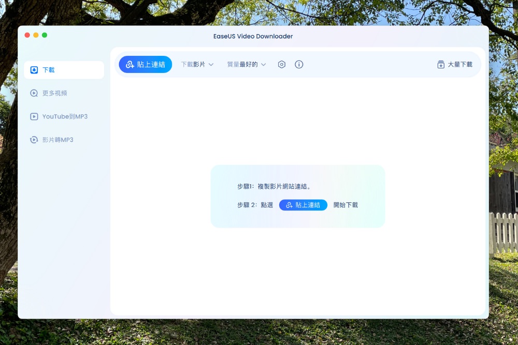The height and width of the screenshot is (345, 518).
Task: Maximize the window with the green button
Action: pyautogui.click(x=45, y=35)
